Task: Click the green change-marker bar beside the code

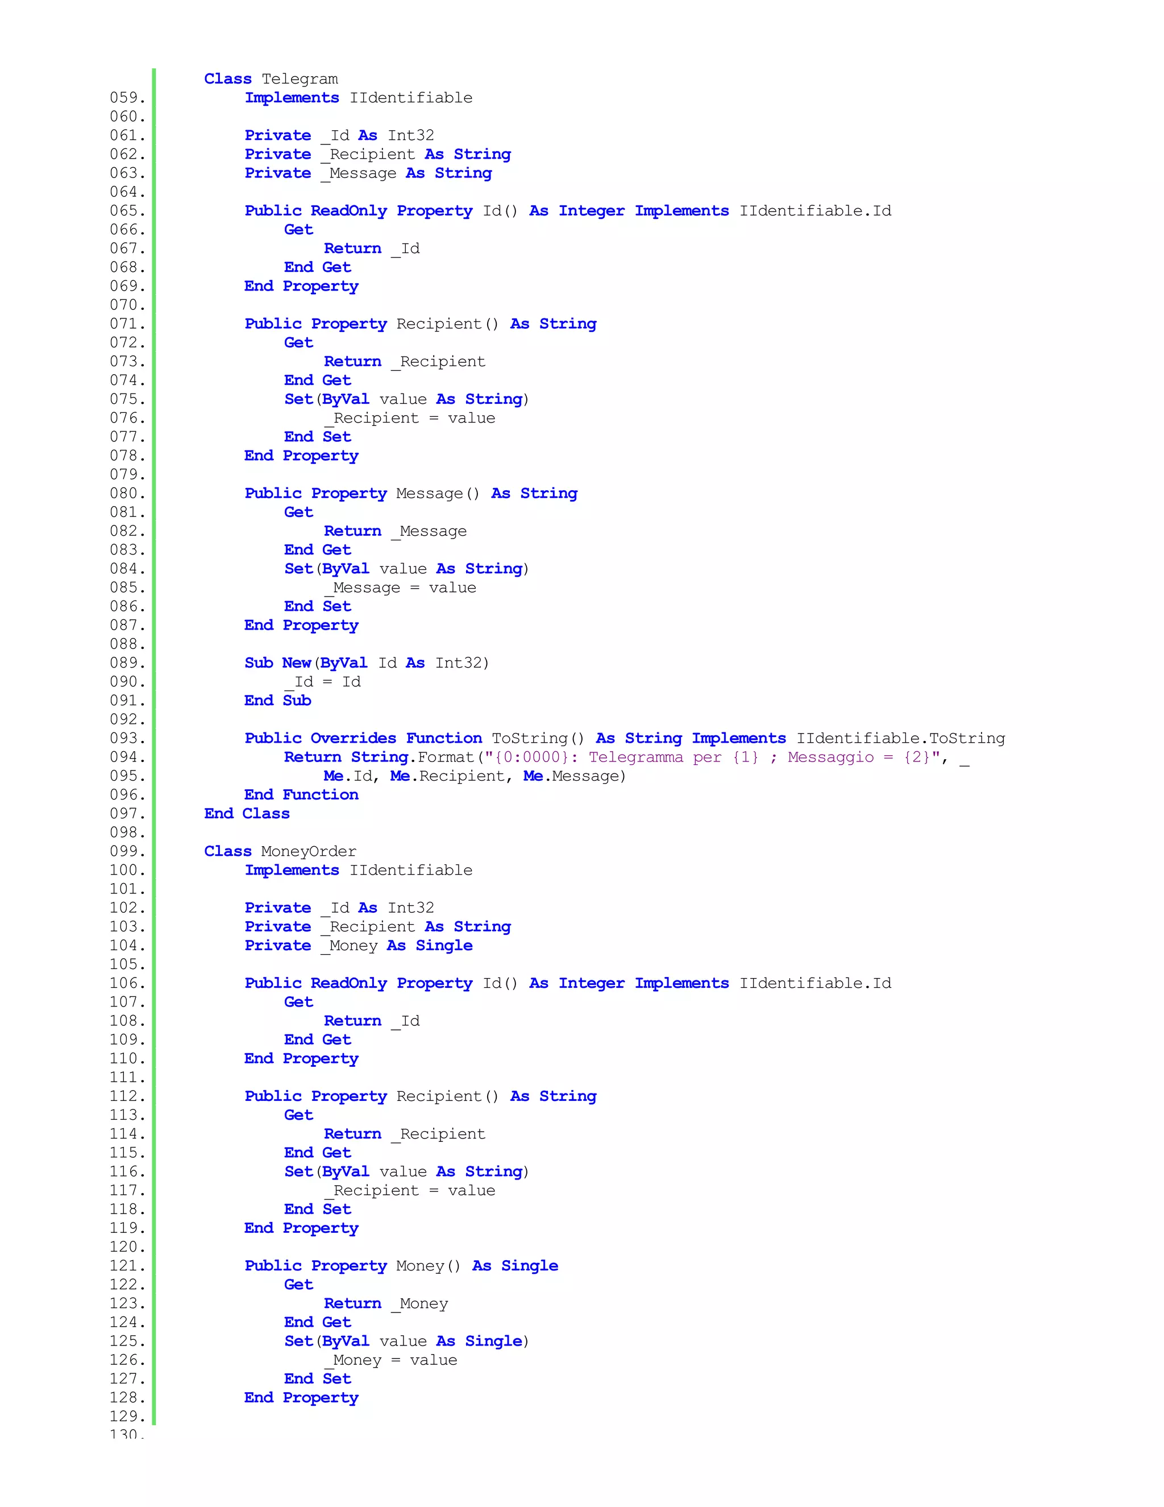Action: 154,745
